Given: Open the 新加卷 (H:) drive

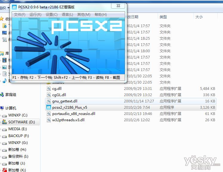Looking at the screenshot, I should (x=17, y=150).
